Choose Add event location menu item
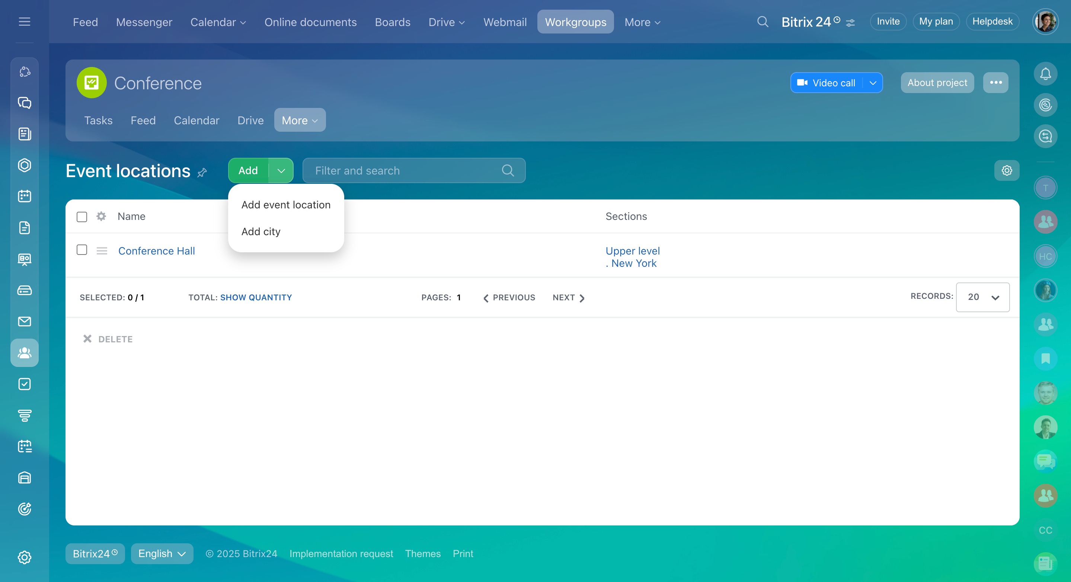1071x582 pixels. (x=286, y=205)
